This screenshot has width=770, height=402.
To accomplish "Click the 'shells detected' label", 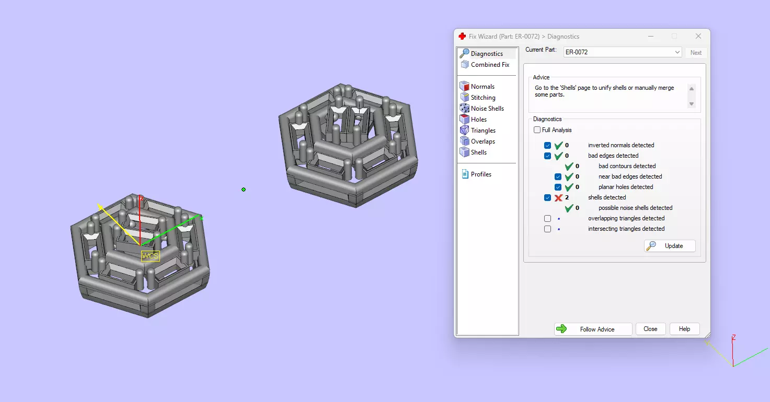I will tap(607, 197).
